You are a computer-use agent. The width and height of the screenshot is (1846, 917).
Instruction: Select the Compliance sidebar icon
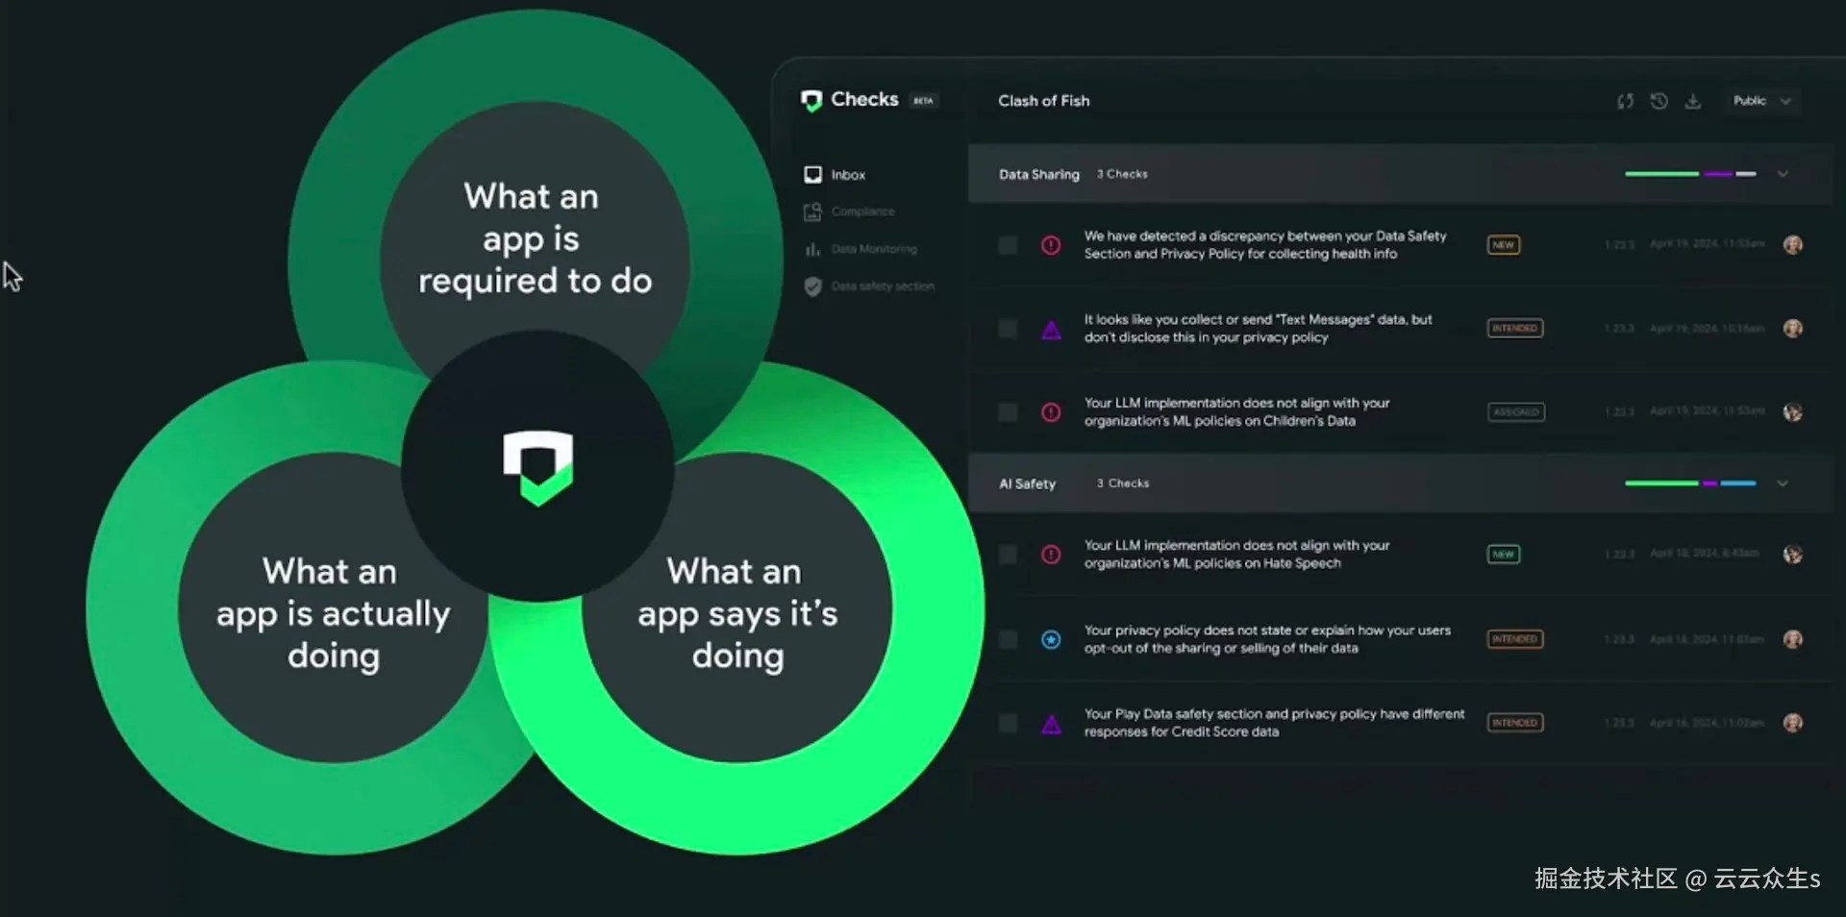pyautogui.click(x=812, y=211)
